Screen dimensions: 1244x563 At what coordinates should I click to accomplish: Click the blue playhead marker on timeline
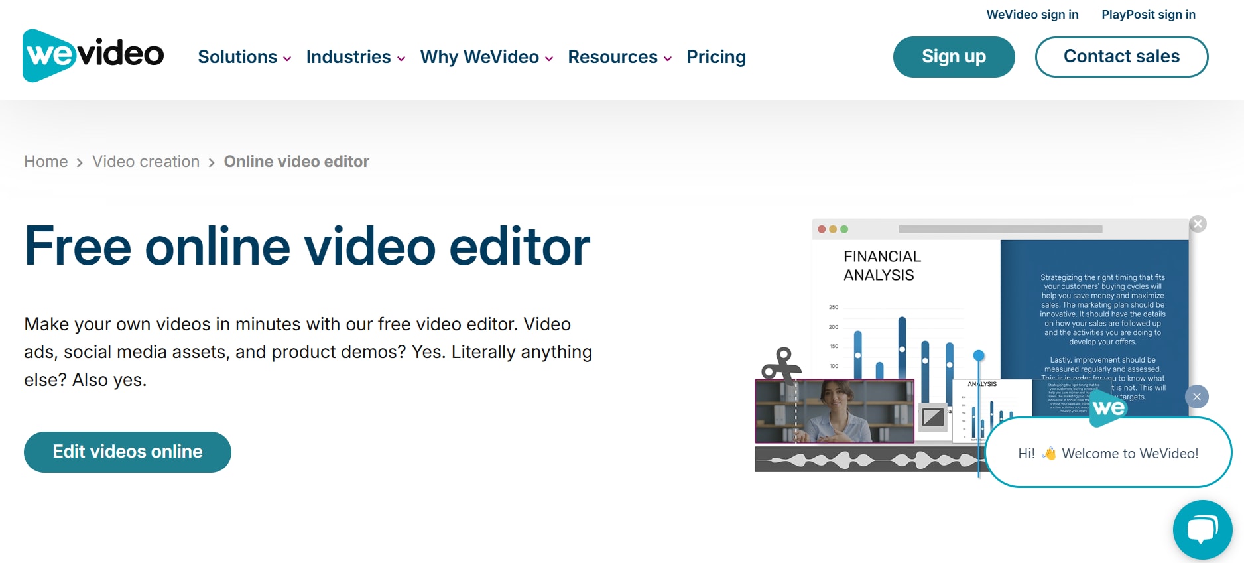(979, 356)
